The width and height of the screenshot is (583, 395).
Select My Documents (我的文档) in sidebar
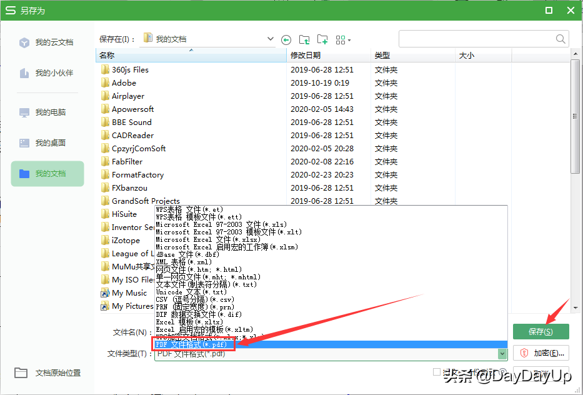coord(47,174)
